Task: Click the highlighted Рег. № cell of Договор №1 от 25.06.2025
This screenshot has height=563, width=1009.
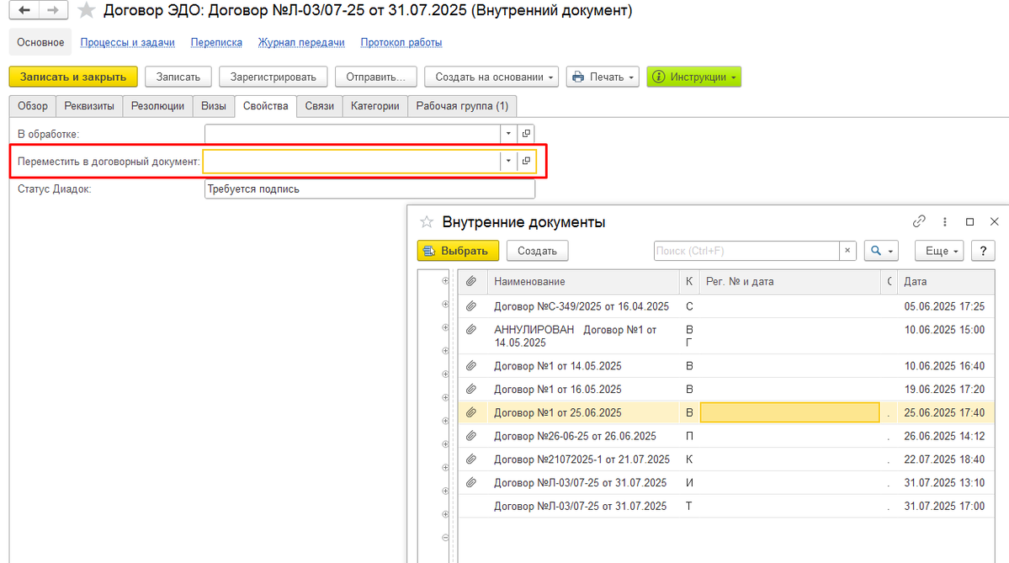Action: pyautogui.click(x=789, y=412)
